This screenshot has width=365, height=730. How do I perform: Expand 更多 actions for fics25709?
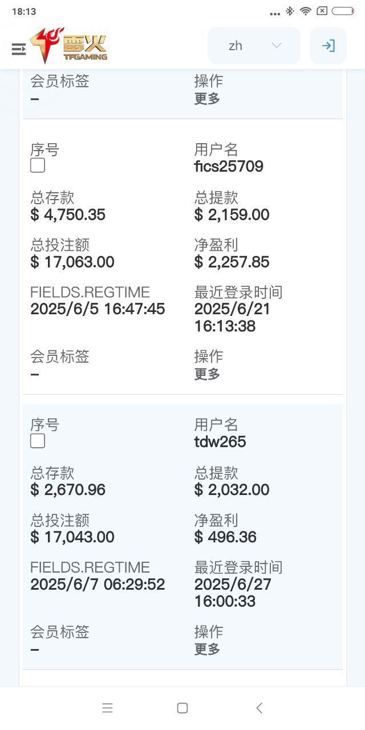pyautogui.click(x=207, y=374)
